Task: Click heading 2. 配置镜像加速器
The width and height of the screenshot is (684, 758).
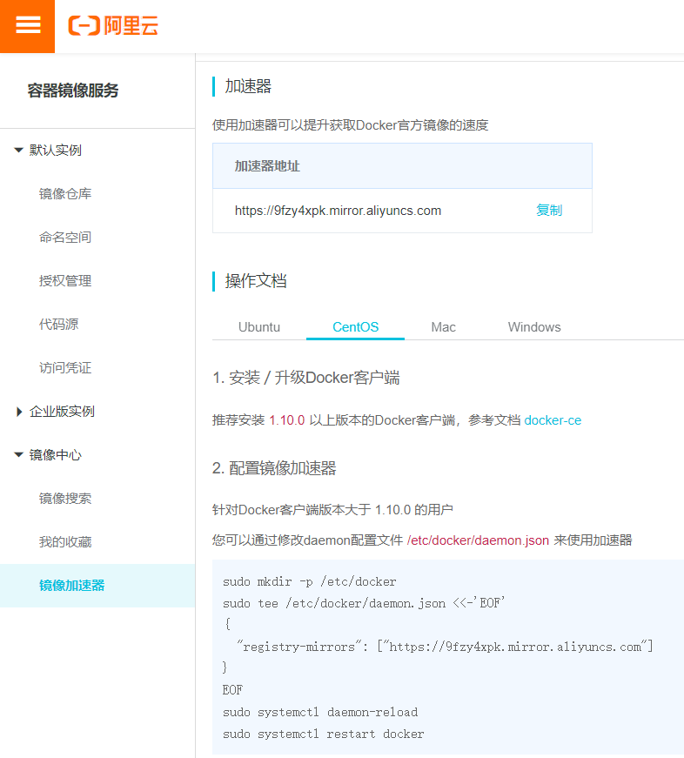Action: [x=274, y=468]
